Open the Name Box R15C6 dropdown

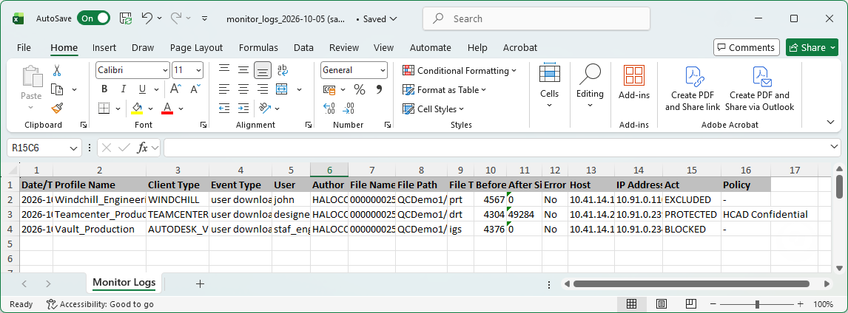74,148
